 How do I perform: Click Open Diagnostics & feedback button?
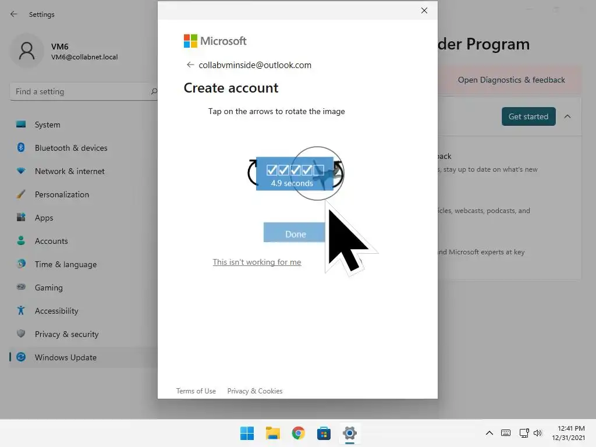[511, 80]
